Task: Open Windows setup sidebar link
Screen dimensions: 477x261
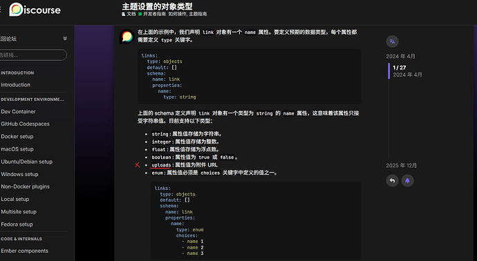Action: (x=20, y=174)
